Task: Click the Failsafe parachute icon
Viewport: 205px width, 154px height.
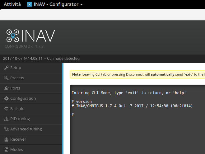Action: tap(6, 108)
